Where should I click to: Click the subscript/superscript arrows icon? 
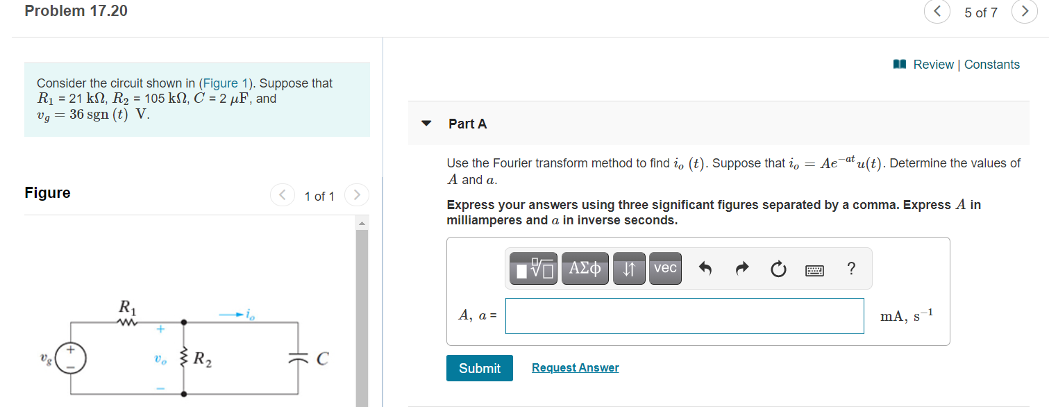628,269
